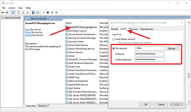Toggle the Show/Hide Console Tree icon
This screenshot has width=191, height=112.
(x=13, y=12)
